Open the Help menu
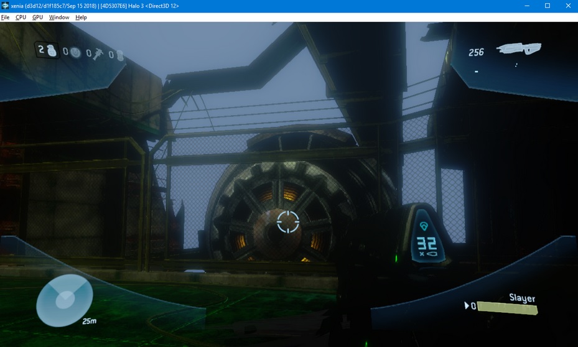Image resolution: width=578 pixels, height=347 pixels. [x=81, y=17]
